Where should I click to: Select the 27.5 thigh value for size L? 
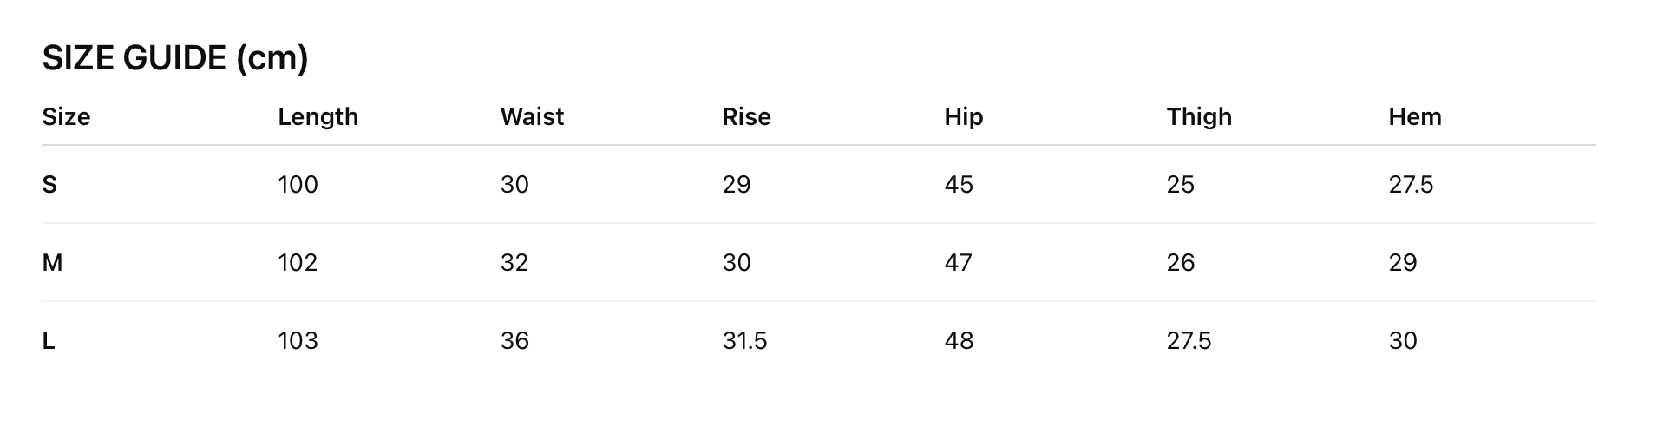pos(1189,340)
